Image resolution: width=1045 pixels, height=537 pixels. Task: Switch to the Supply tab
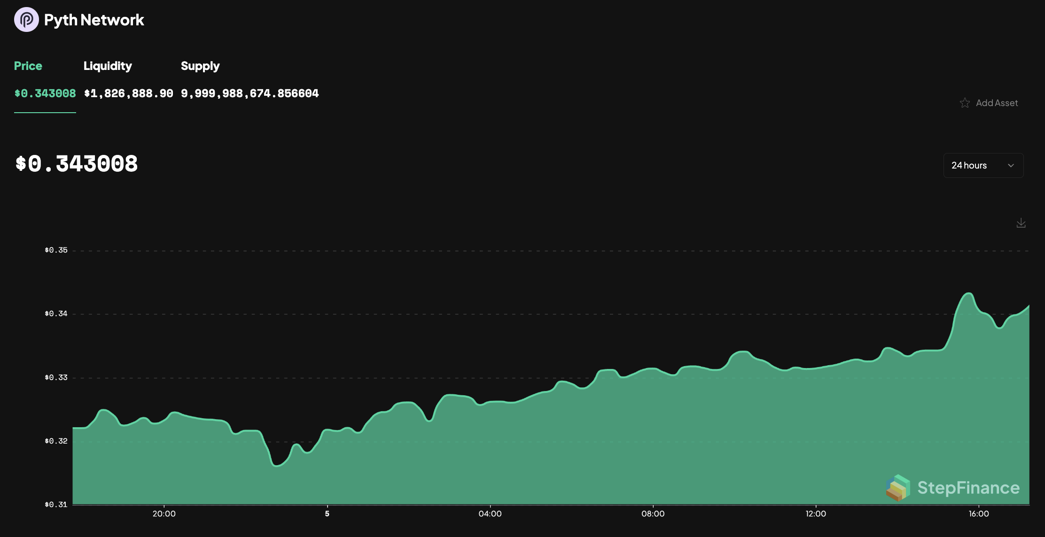pos(200,66)
